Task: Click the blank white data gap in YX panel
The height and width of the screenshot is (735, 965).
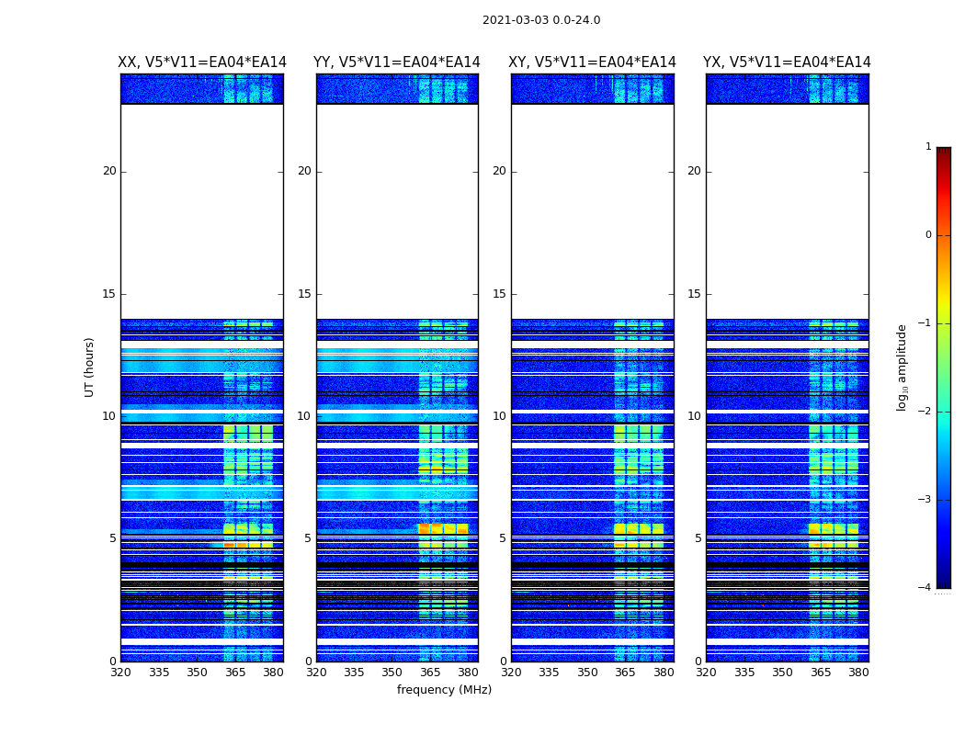Action: tap(787, 211)
